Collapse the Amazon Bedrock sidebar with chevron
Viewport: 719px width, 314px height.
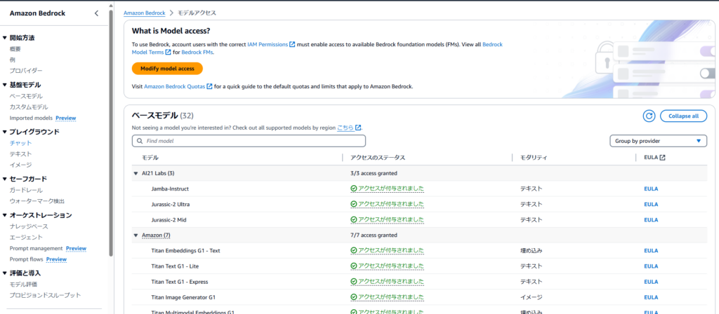click(96, 13)
